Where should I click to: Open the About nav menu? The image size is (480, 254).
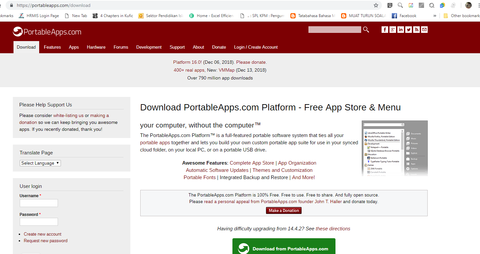pos(199,47)
